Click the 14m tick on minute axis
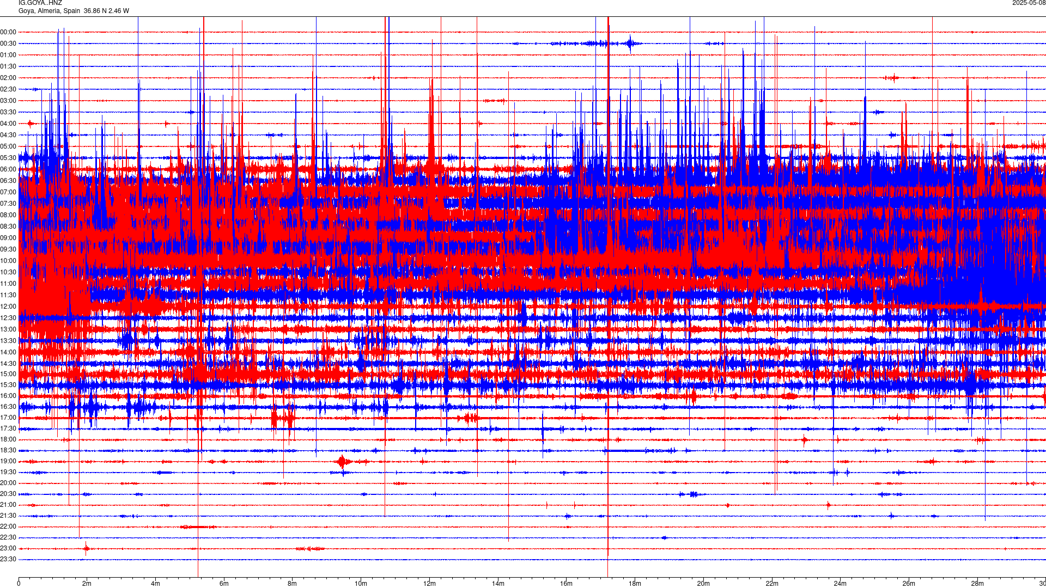 pyautogui.click(x=498, y=584)
